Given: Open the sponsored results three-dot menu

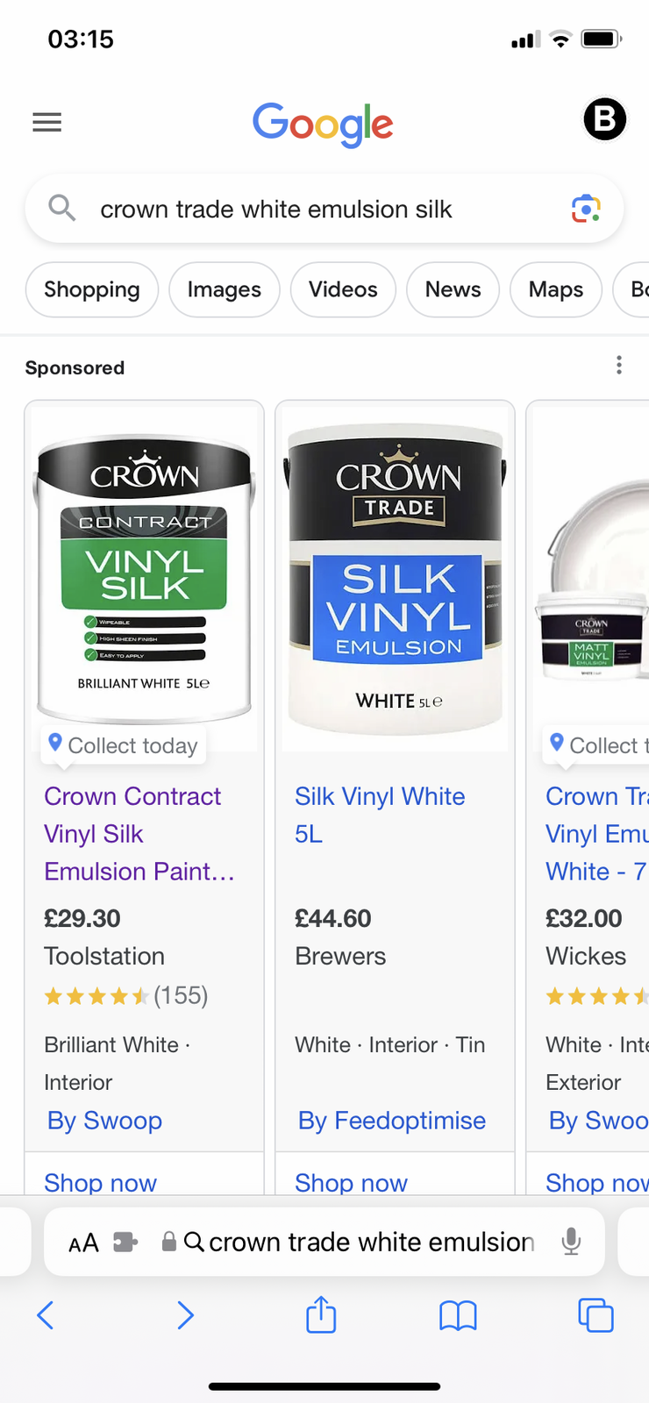Looking at the screenshot, I should click(619, 365).
